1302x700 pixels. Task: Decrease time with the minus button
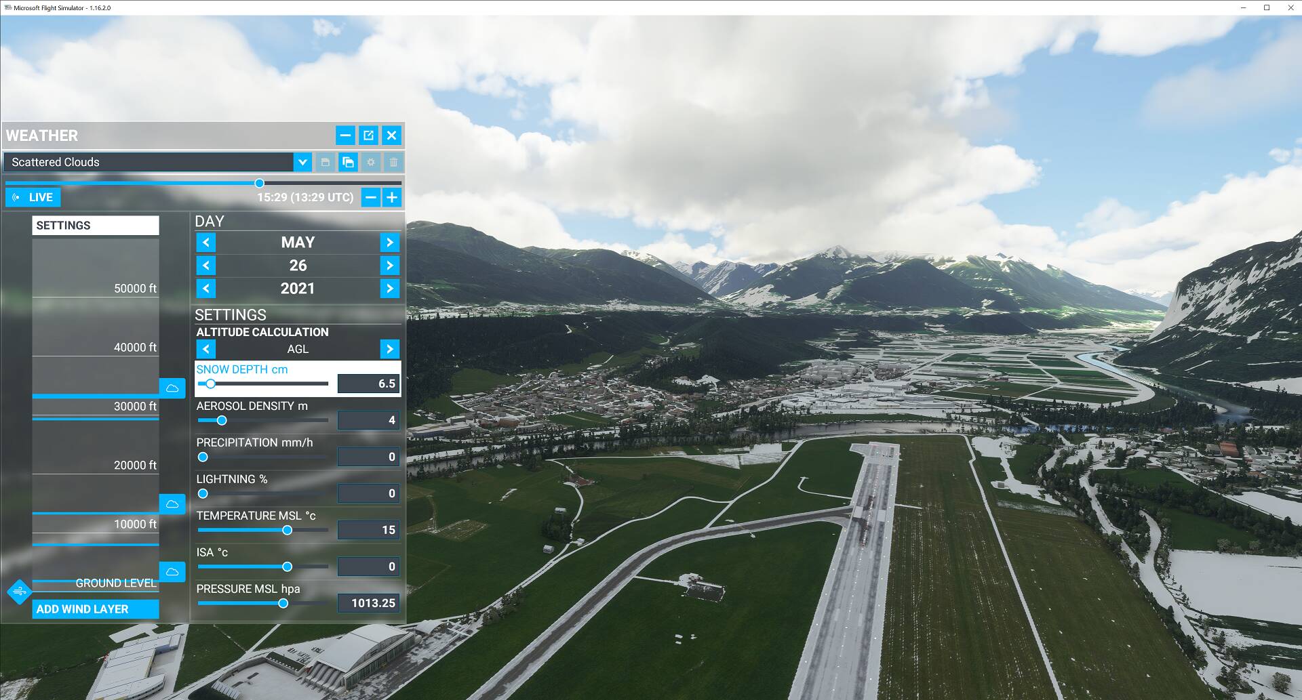tap(370, 197)
